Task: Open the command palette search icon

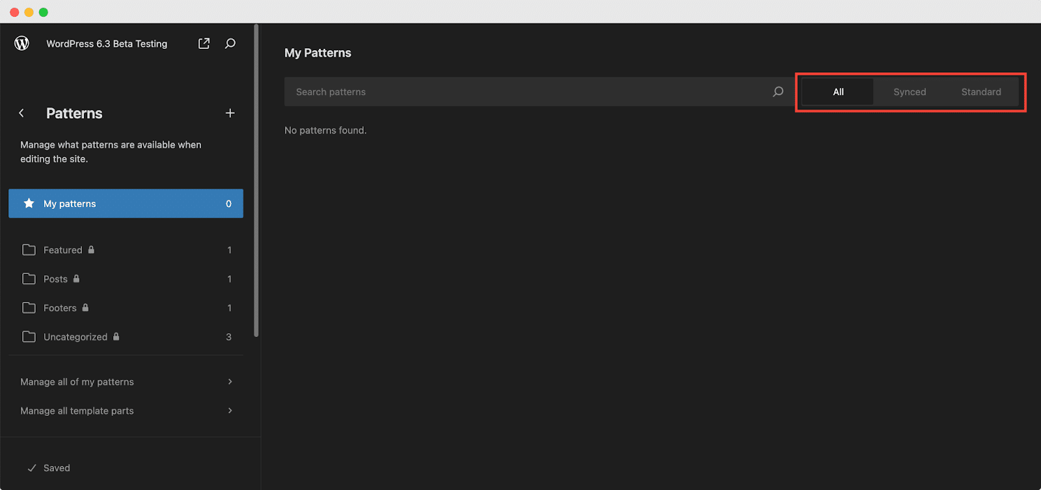Action: click(x=230, y=44)
